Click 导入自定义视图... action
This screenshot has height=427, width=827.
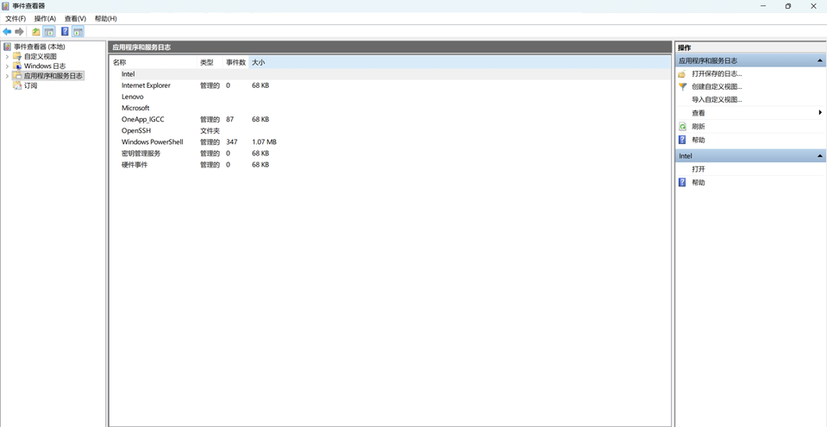717,99
